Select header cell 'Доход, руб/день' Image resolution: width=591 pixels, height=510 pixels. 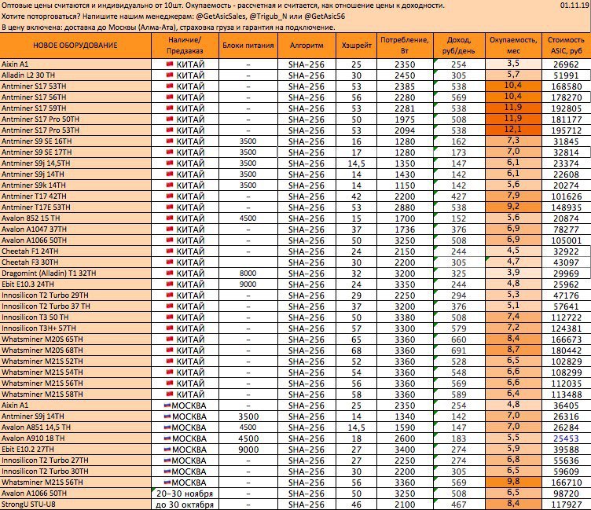coord(459,46)
